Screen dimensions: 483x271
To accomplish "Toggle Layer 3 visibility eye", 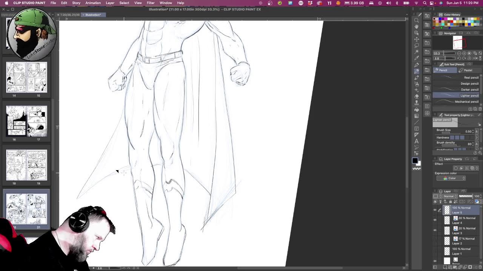I will pyautogui.click(x=435, y=230).
